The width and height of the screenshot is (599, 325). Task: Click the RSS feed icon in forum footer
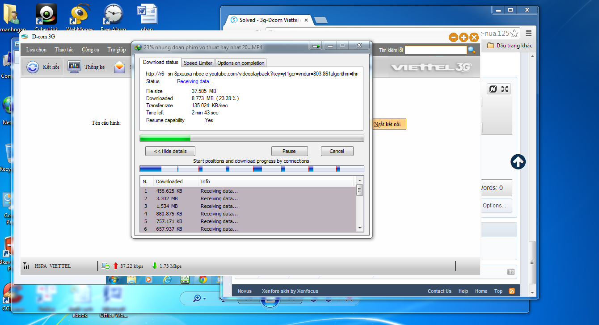tap(511, 291)
